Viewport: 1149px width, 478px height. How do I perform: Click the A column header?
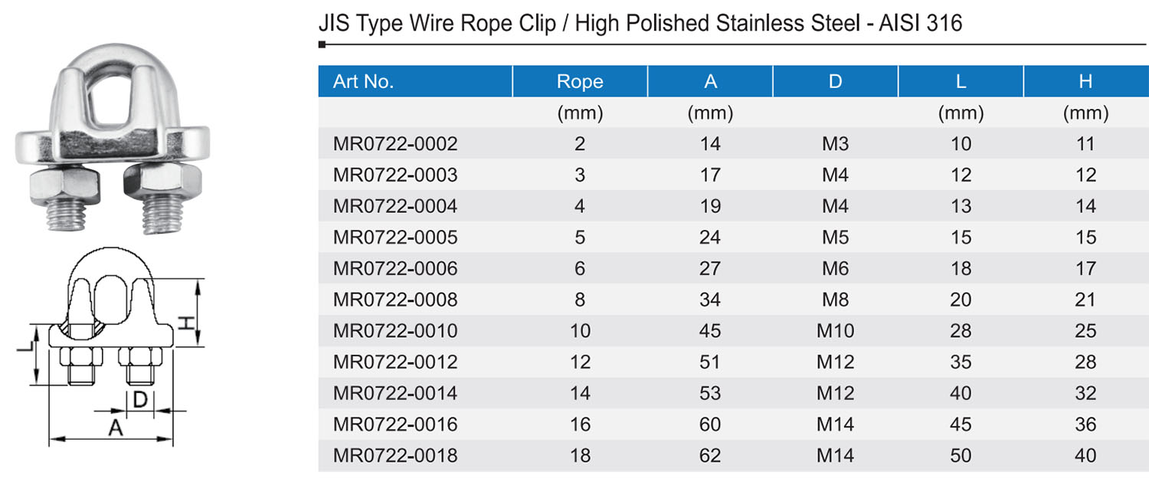pos(710,82)
